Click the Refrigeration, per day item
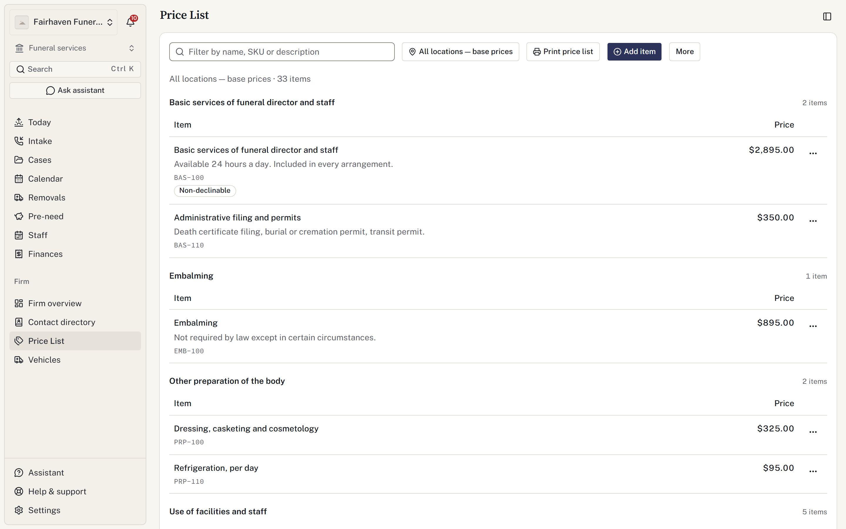846x529 pixels. coord(216,468)
